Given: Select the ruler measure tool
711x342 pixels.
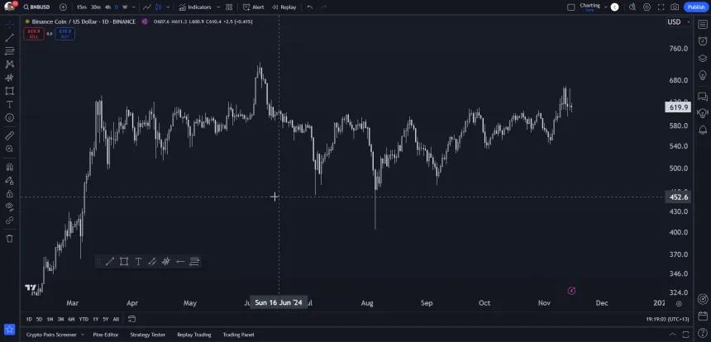Looking at the screenshot, I should click(10, 135).
